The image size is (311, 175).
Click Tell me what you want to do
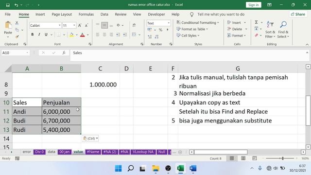[x=221, y=14]
